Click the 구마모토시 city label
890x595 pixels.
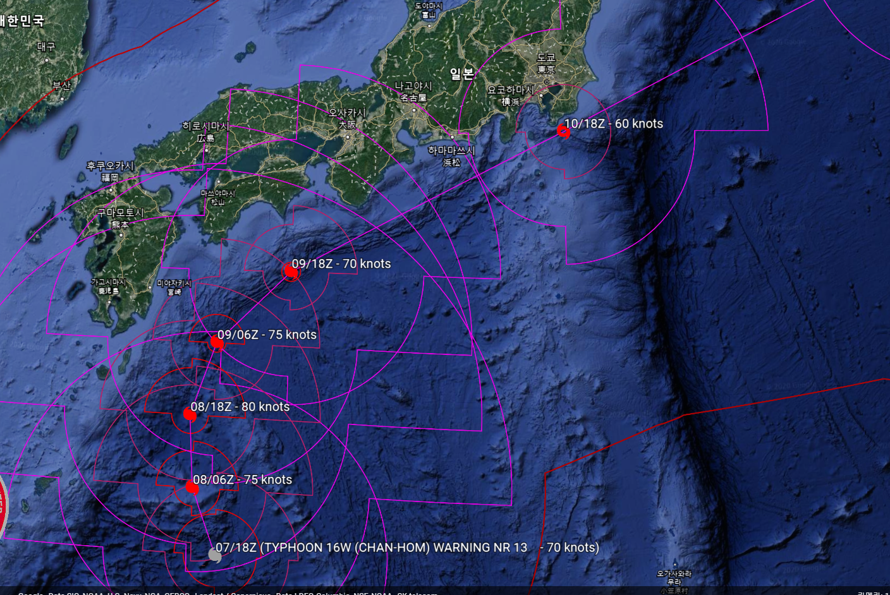pyautogui.click(x=120, y=219)
